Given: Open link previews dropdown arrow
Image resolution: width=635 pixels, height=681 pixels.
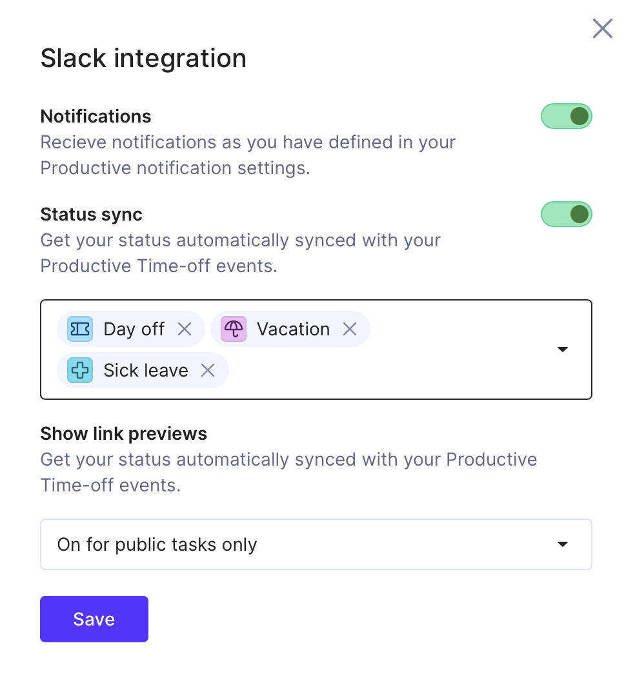Looking at the screenshot, I should [563, 544].
